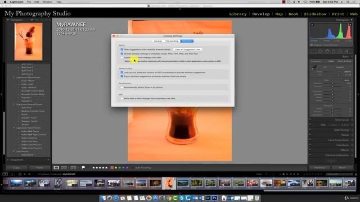Open the Print module
Screen dimensions: 360x202
338,14
